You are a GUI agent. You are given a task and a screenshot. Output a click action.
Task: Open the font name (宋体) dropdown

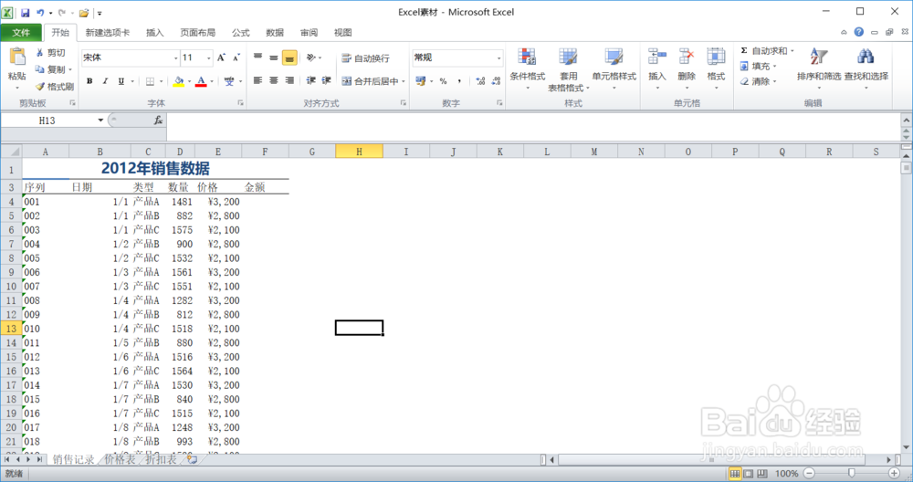(x=176, y=58)
